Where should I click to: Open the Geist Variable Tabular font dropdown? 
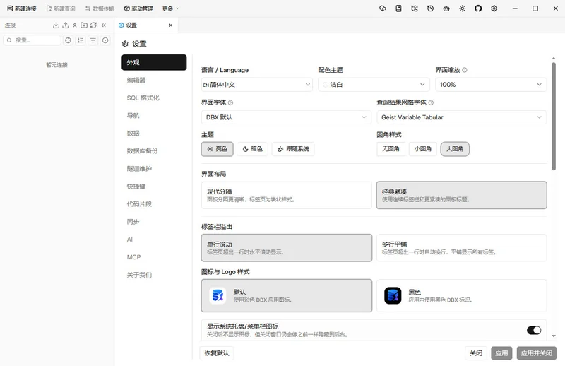coord(462,117)
